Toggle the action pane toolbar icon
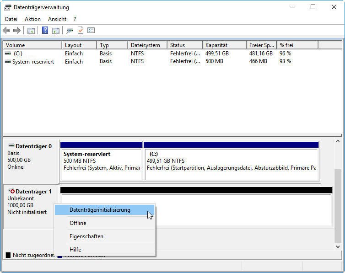This screenshot has height=273, width=345. point(56,30)
